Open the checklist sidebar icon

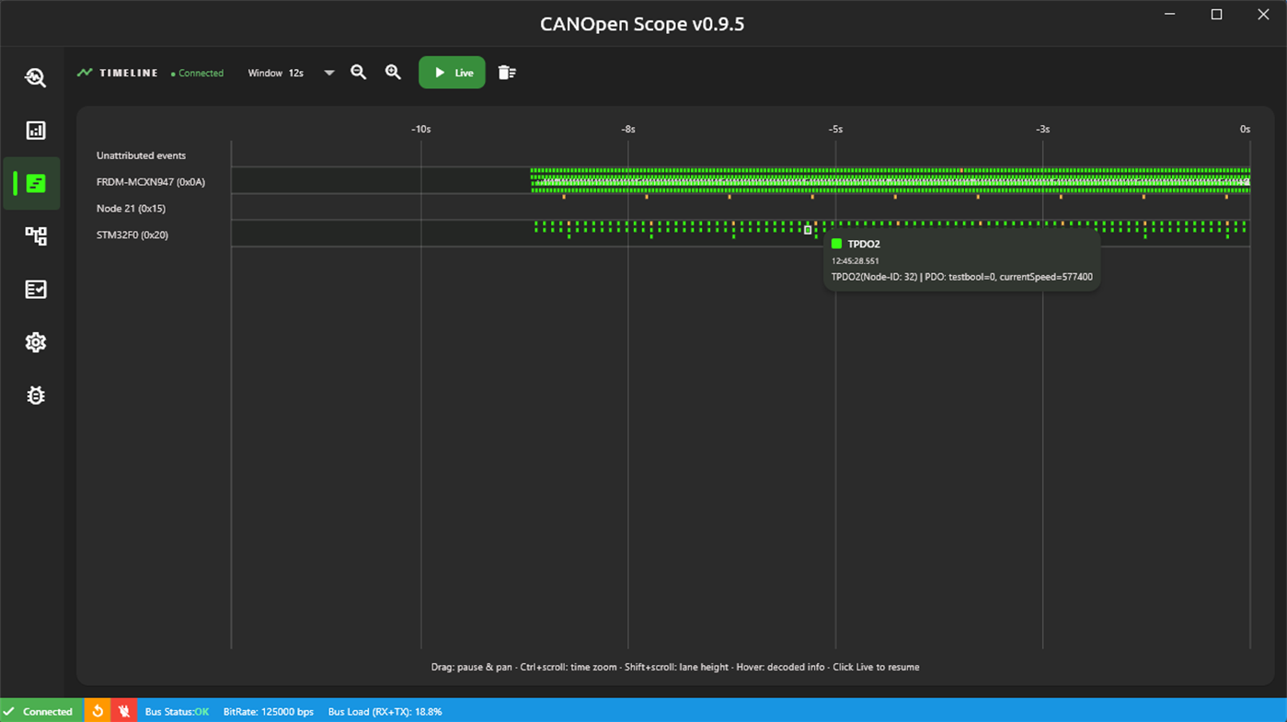tap(35, 290)
